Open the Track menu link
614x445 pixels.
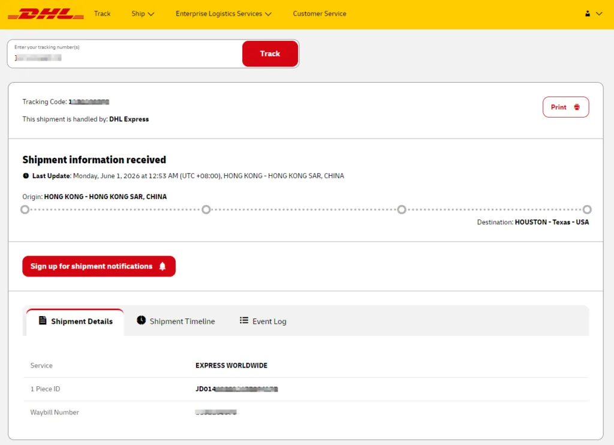102,14
